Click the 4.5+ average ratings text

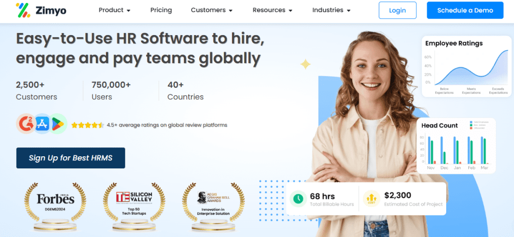coord(167,125)
